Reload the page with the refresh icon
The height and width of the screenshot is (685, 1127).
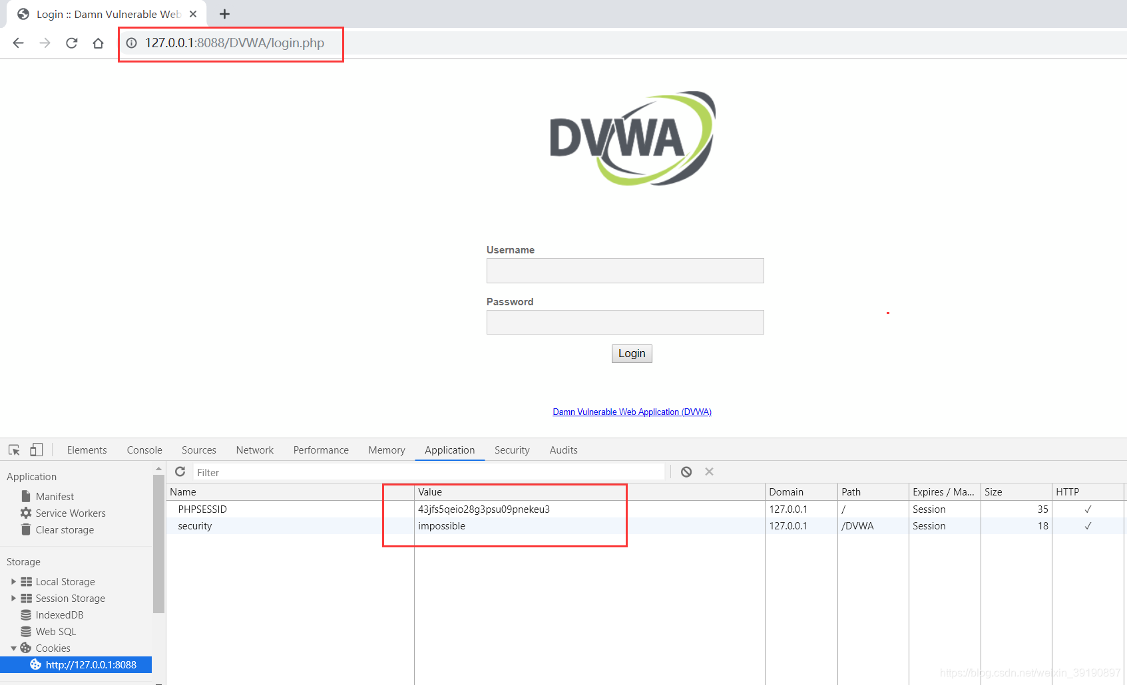coord(71,43)
